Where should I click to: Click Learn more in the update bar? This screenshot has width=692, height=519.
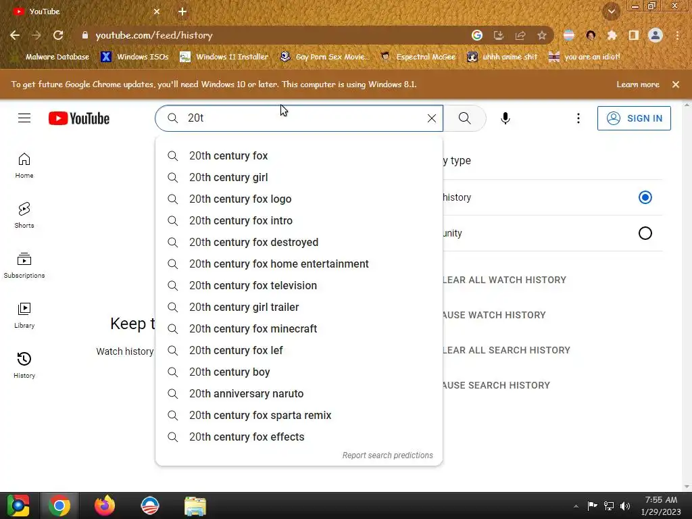[638, 84]
